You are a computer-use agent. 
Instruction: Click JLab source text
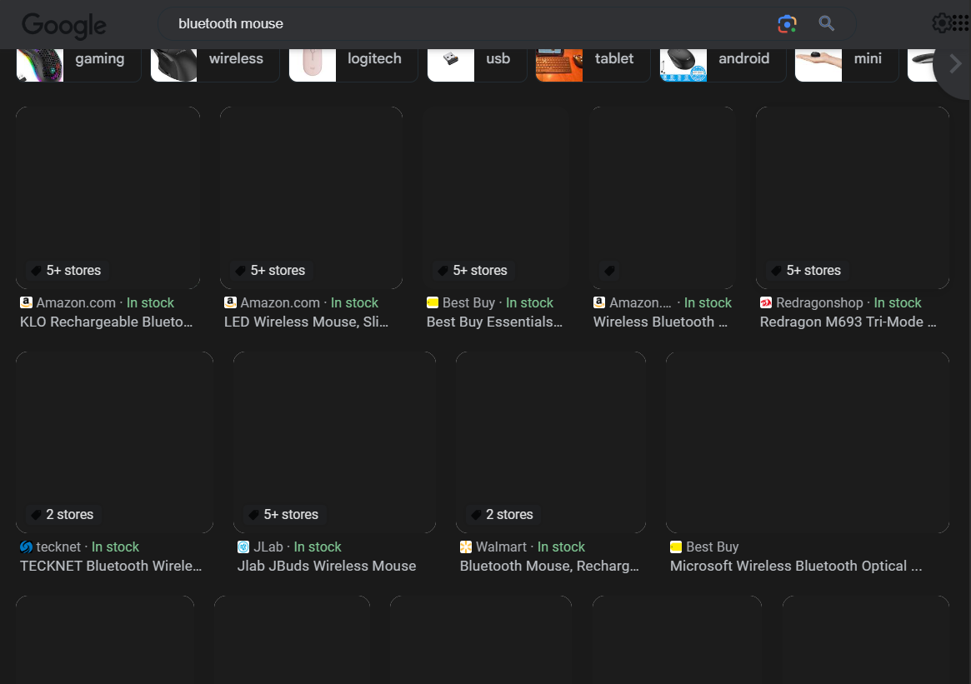[x=268, y=547]
